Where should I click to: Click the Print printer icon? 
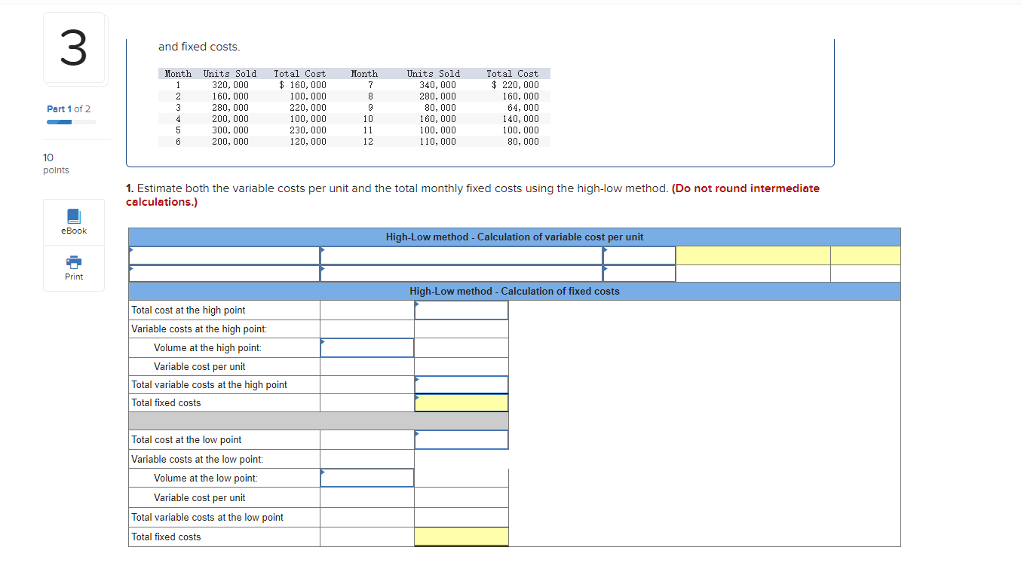[74, 262]
